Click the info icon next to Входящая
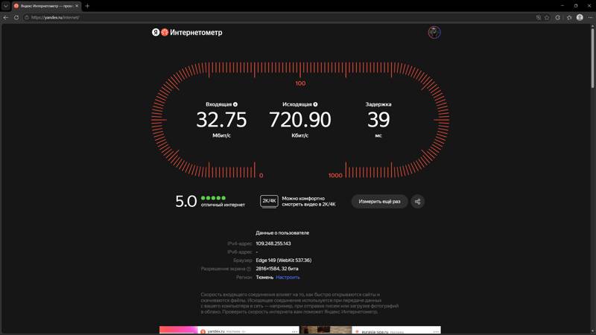 (235, 104)
